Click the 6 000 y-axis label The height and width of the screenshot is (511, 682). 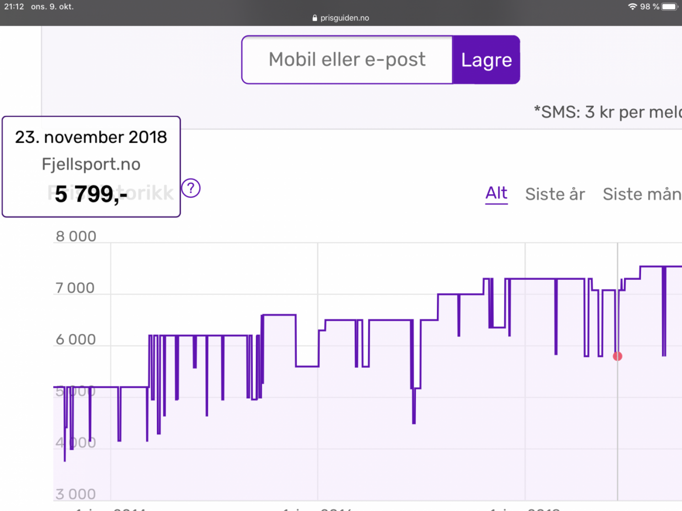[76, 340]
